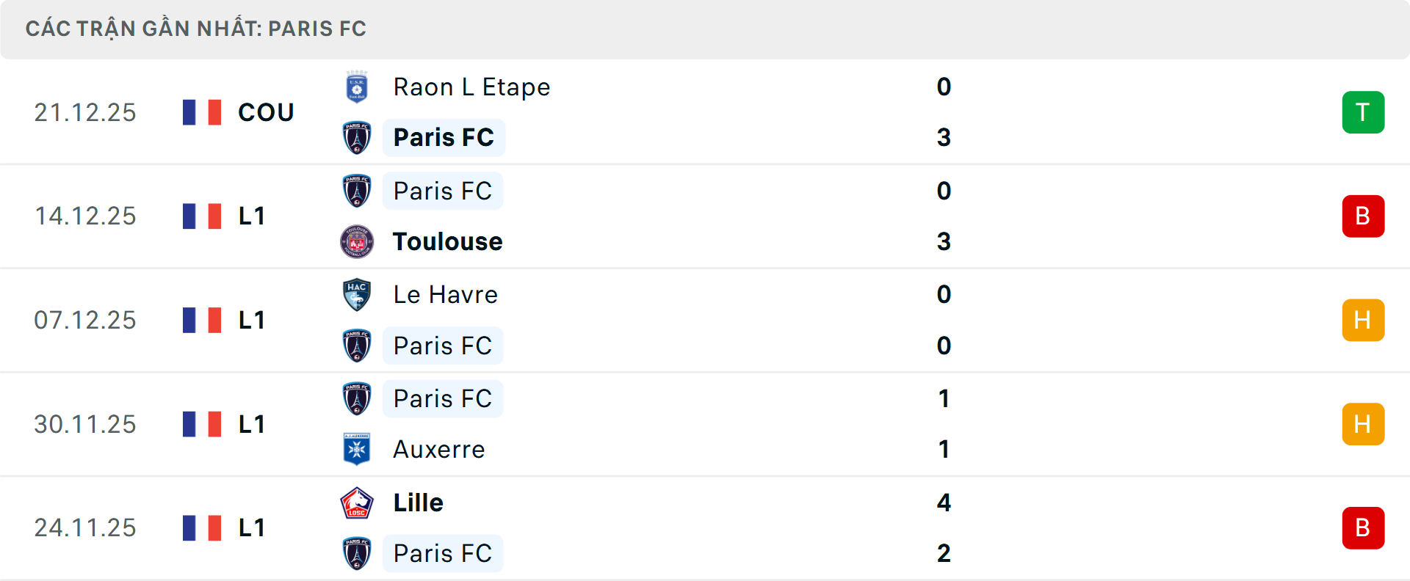This screenshot has height=581, width=1410.
Task: Click the Lille LOSC crest icon
Action: tap(357, 503)
